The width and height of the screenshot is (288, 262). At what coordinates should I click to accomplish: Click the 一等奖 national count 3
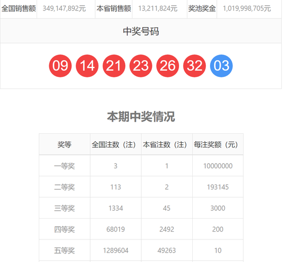(x=116, y=166)
